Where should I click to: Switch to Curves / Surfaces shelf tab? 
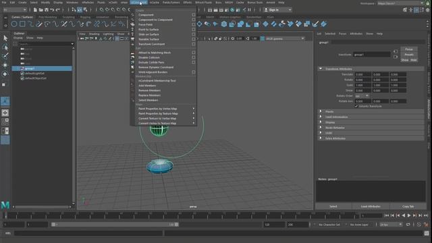[x=22, y=17]
